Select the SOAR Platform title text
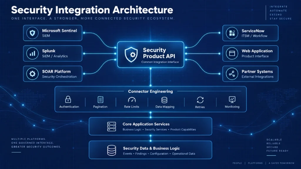 (x=56, y=72)
